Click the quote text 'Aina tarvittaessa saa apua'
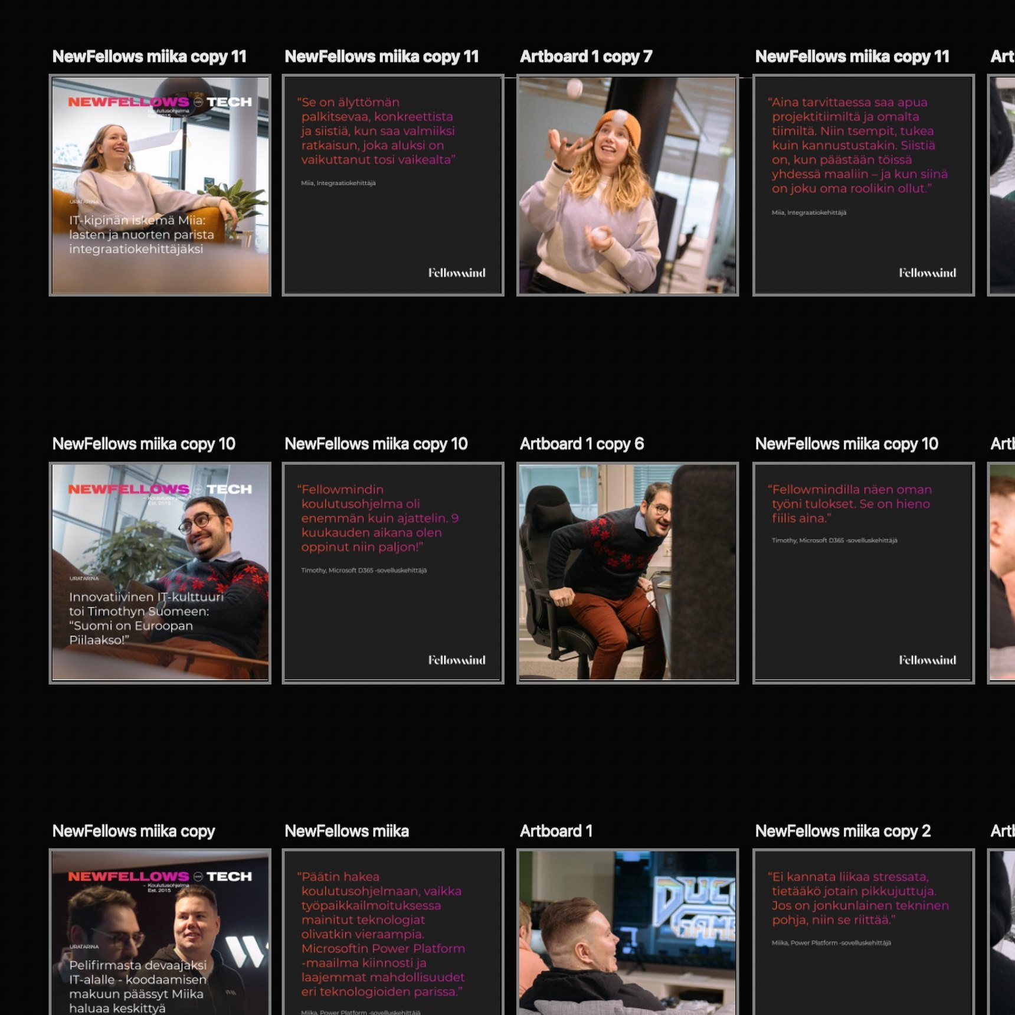Screen dimensions: 1015x1015 coord(858,145)
